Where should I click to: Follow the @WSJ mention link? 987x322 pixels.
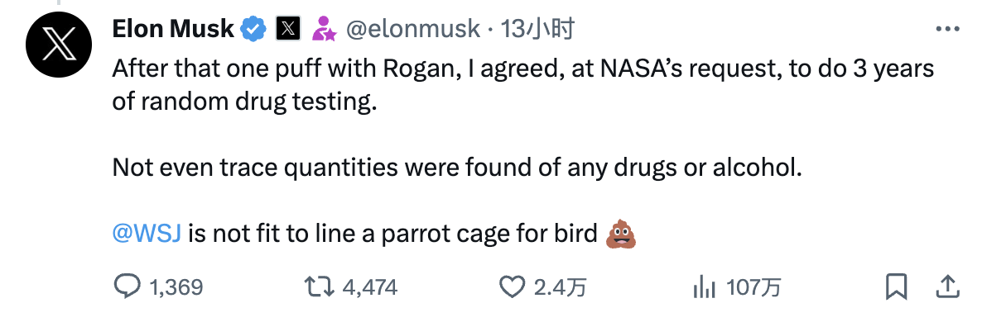[x=147, y=234]
